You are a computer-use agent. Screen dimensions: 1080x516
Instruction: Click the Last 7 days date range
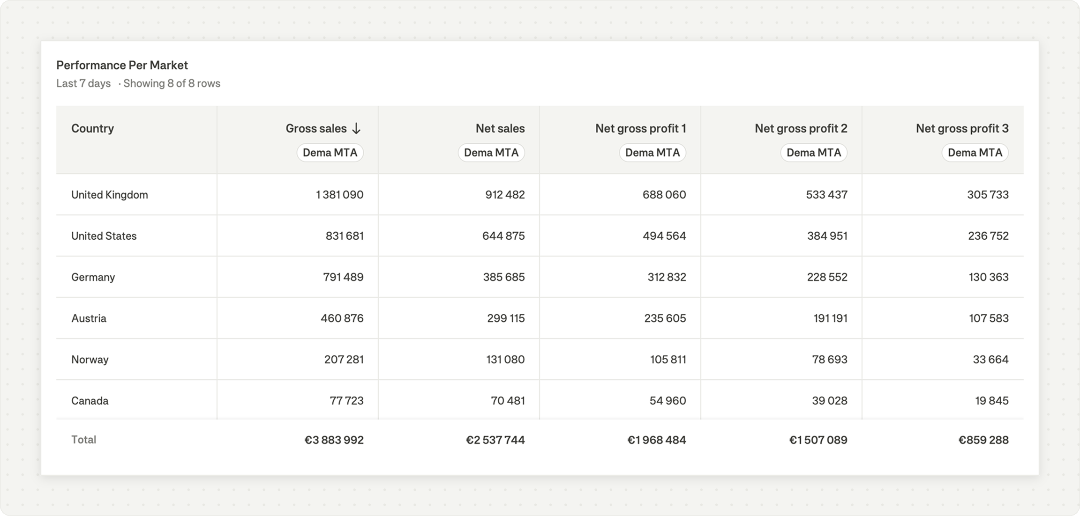83,83
